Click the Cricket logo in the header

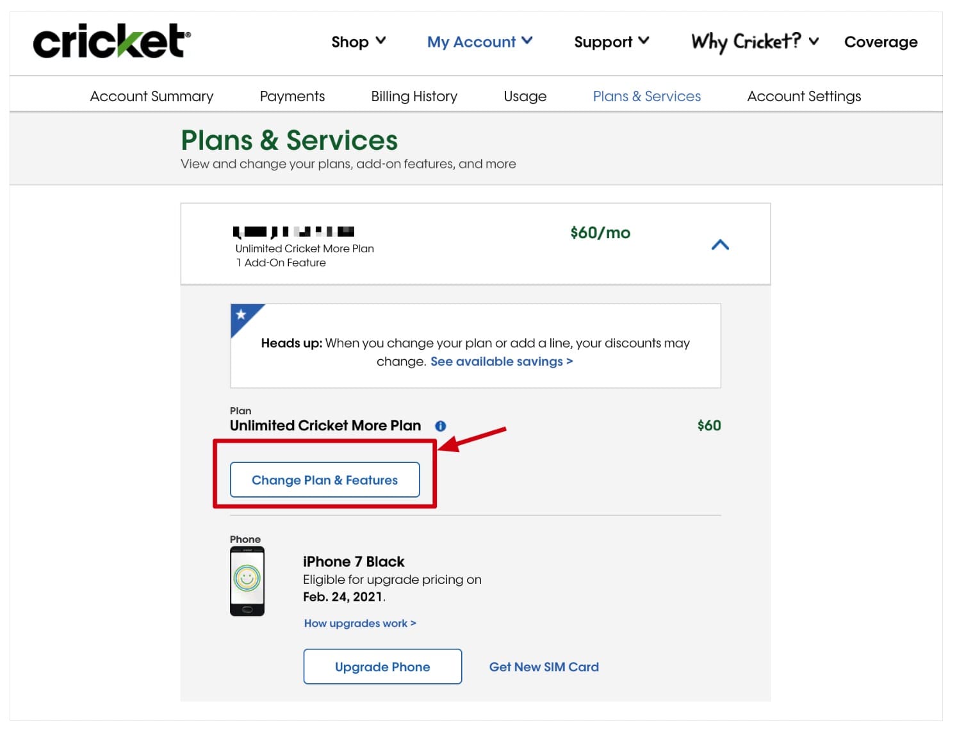click(111, 41)
